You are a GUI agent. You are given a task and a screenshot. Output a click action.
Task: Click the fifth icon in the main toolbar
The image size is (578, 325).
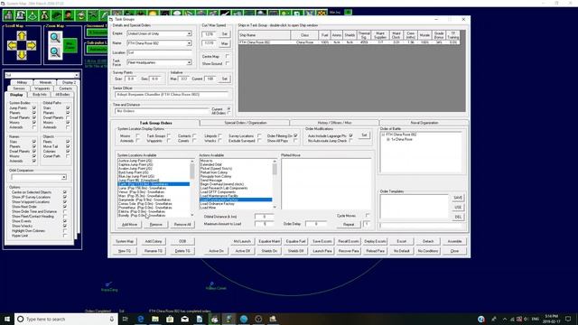point(57,15)
